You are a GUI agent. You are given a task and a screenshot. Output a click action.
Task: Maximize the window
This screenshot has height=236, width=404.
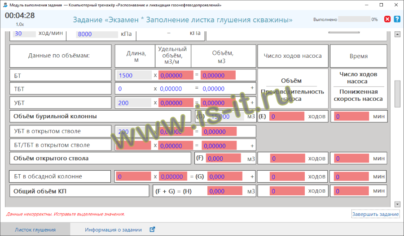coord(381,5)
